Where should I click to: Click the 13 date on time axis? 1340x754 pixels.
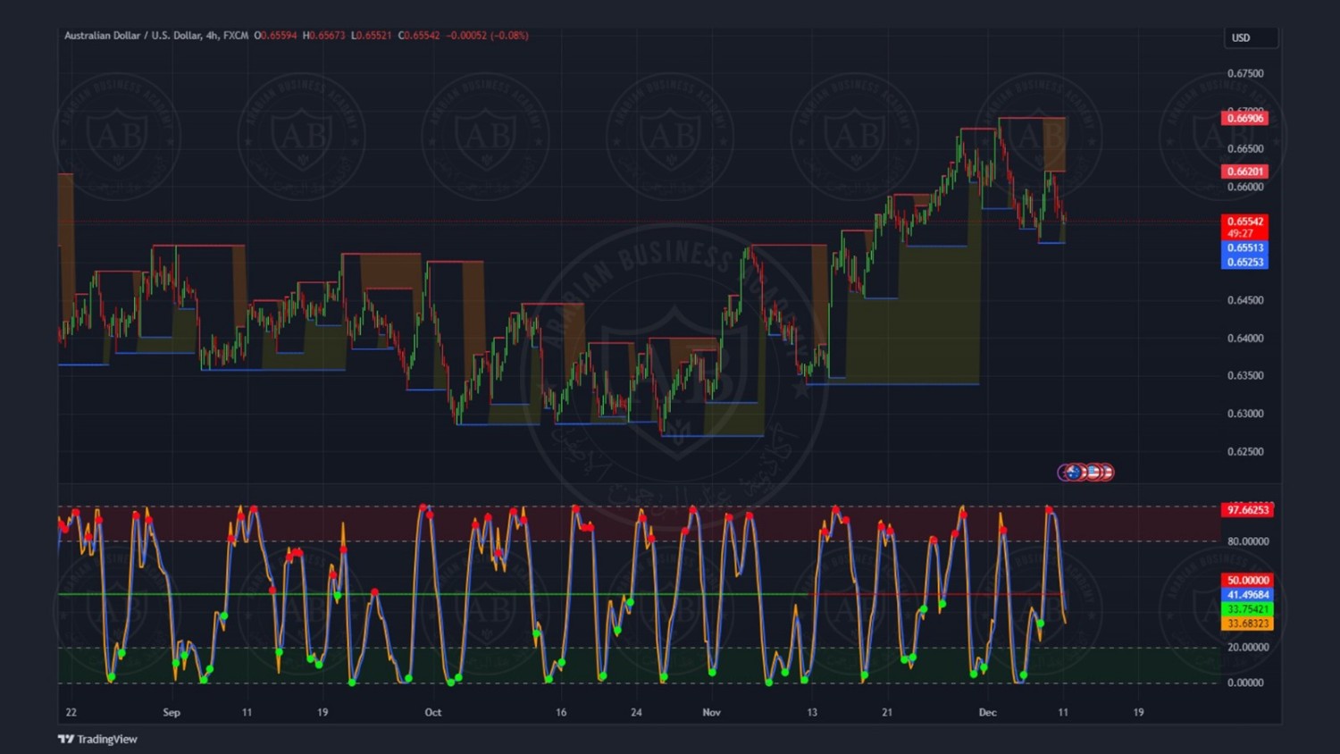click(812, 712)
